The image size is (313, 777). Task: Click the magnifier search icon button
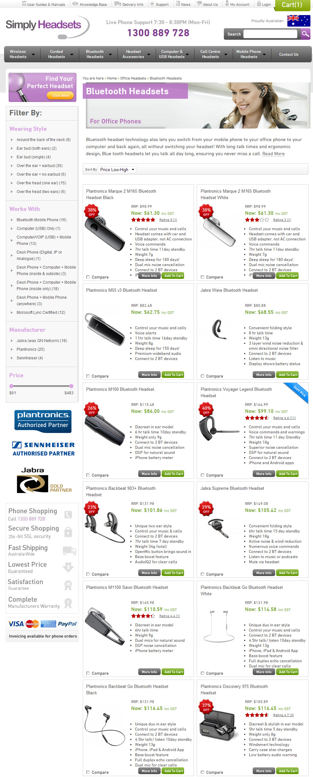(306, 34)
